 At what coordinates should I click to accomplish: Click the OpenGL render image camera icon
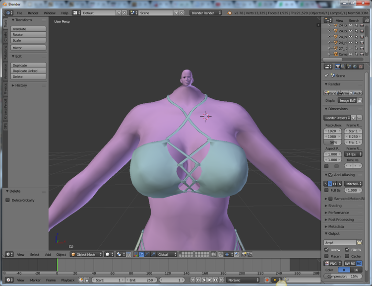pos(244,254)
